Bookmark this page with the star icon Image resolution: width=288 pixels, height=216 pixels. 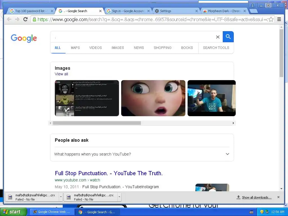271,19
